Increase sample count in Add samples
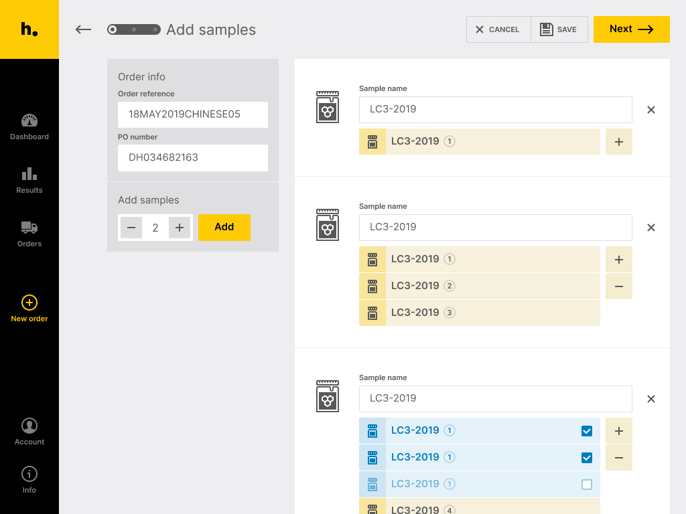 click(180, 228)
